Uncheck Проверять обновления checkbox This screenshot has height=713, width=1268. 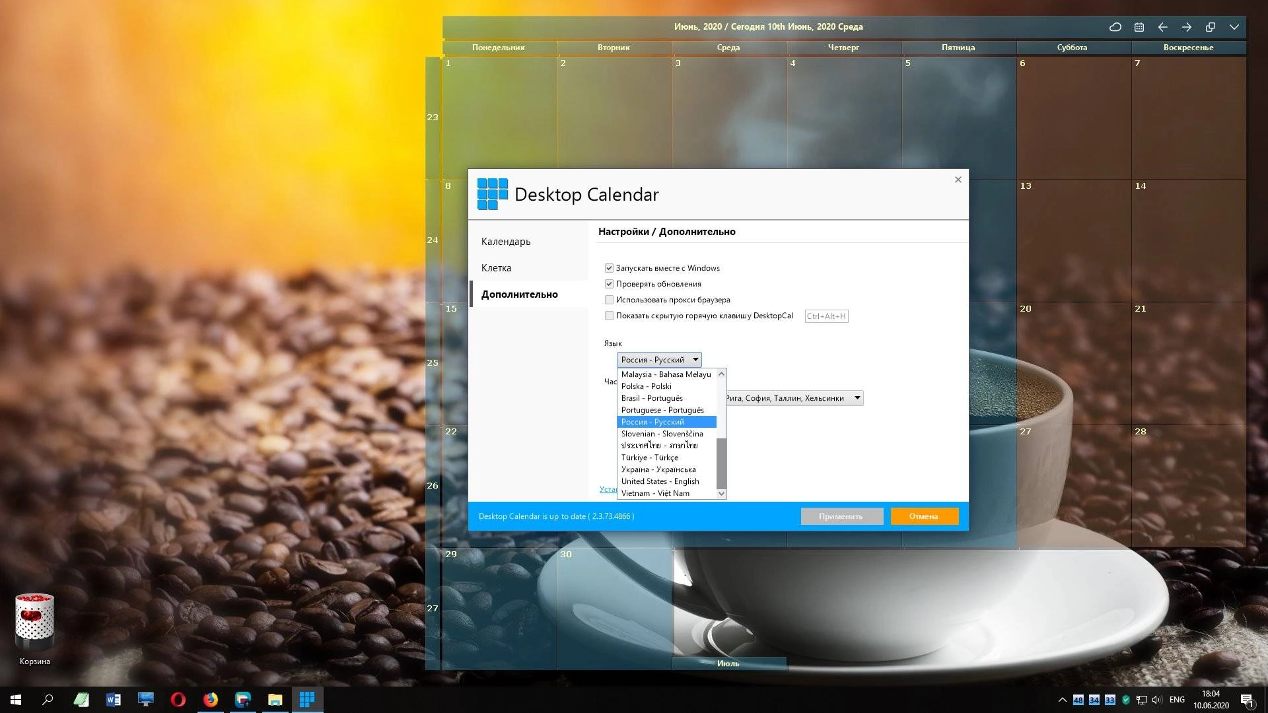(609, 284)
